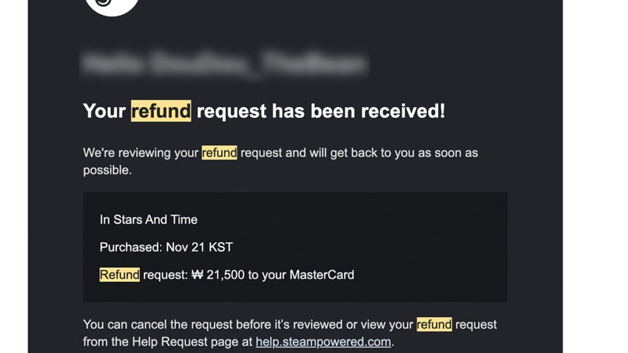Click the "21,500" refund amount
This screenshot has height=353, width=628.
coord(225,275)
